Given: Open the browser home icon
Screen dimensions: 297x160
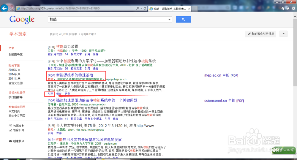Looking at the screenshot, I should coord(283,8).
